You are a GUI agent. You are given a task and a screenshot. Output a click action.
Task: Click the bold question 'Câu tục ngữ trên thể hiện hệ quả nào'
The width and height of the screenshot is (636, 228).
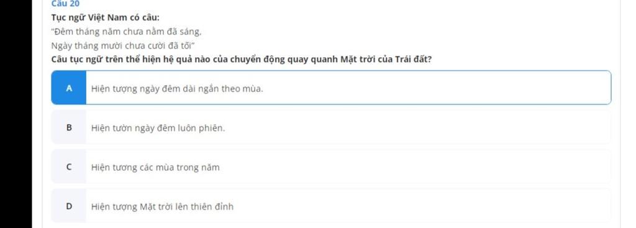[242, 59]
